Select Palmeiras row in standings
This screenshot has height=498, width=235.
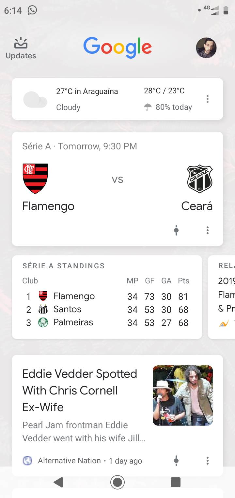[x=107, y=323]
